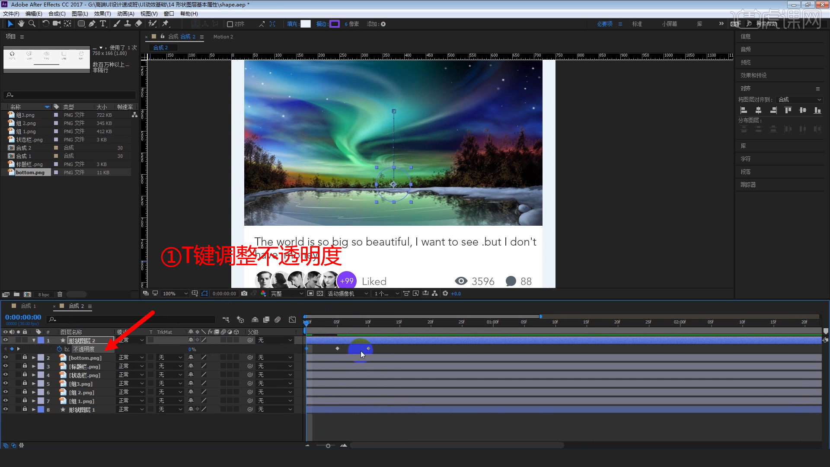Open the 效果和预设 panel

point(753,75)
